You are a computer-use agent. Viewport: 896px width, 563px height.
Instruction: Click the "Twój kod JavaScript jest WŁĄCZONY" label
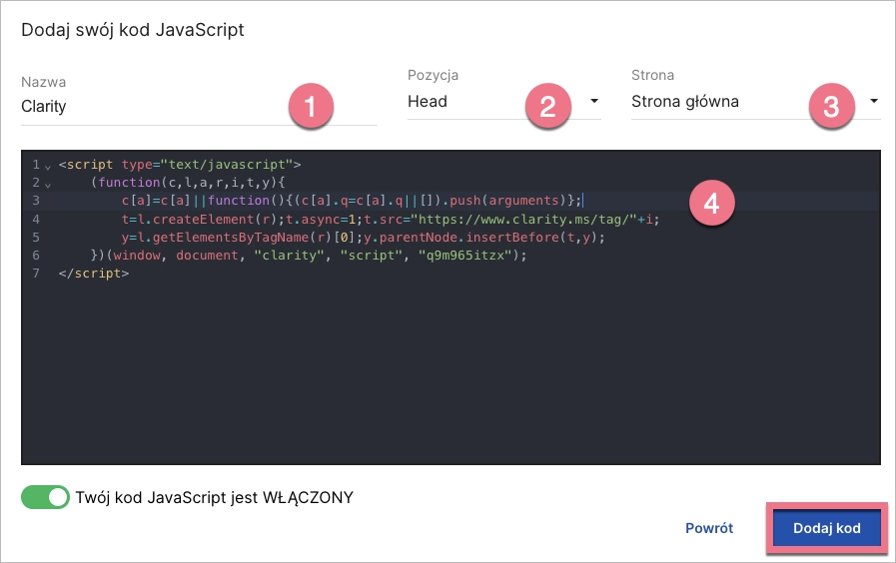click(x=214, y=497)
